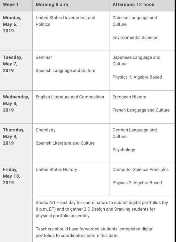Image resolution: width=176 pixels, height=242 pixels.
Task: Select Spanish Literature and Culture entry
Action: [65, 143]
